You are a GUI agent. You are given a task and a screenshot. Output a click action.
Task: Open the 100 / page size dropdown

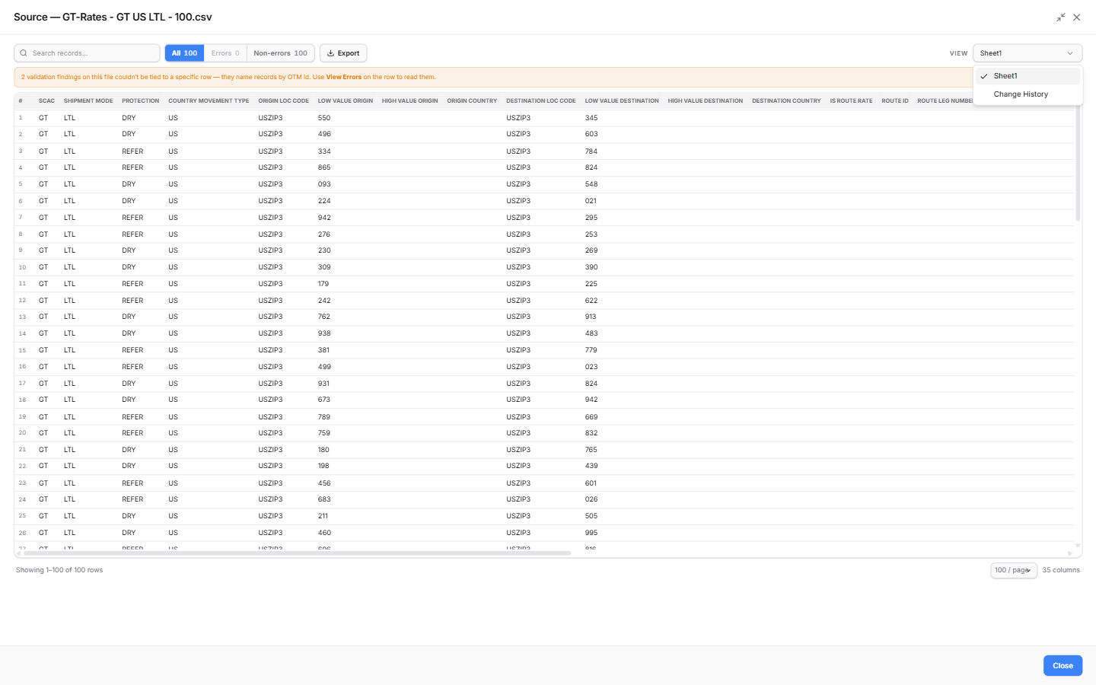[x=1014, y=570]
